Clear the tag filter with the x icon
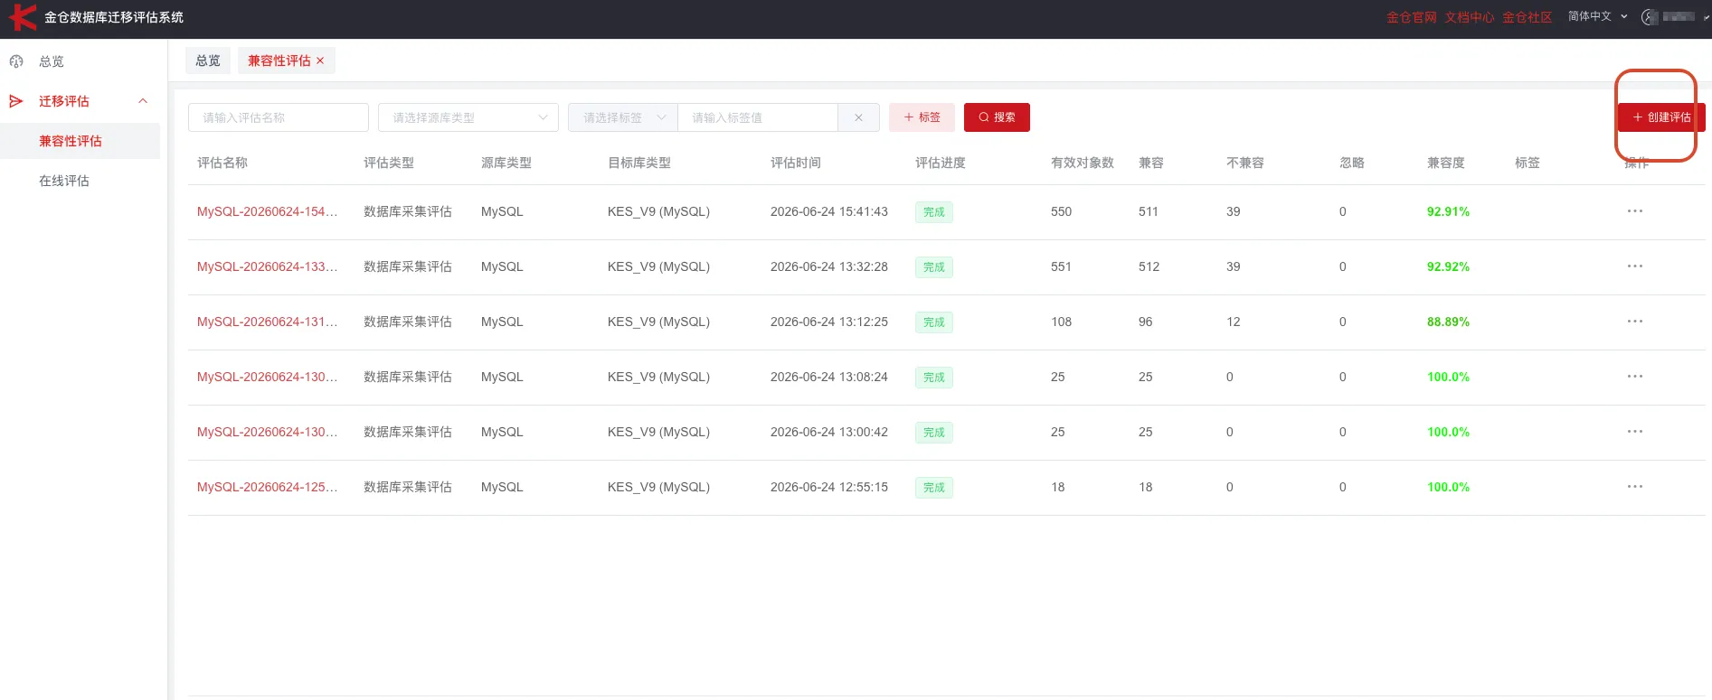 click(x=858, y=117)
